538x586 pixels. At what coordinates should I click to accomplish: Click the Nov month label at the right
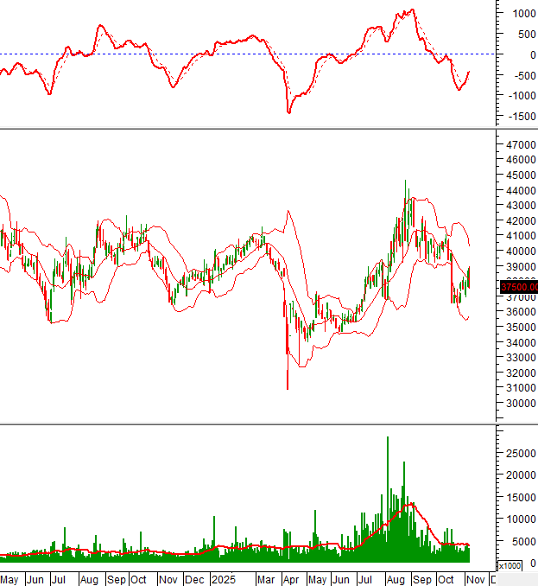[475, 579]
